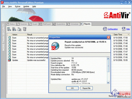
Task: Sort reports with the Date/Time column arrow
Action: tap(128, 34)
